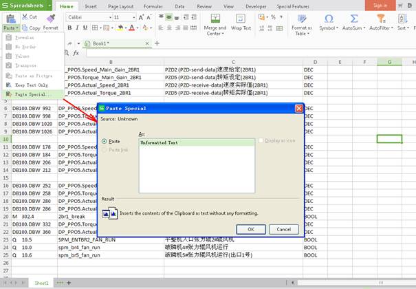
Task: Select Unformatted Text in the As list
Action: (x=159, y=142)
